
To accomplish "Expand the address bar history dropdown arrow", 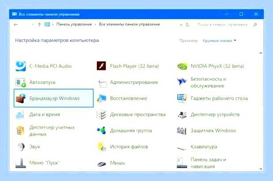I will pyautogui.click(x=181, y=25).
